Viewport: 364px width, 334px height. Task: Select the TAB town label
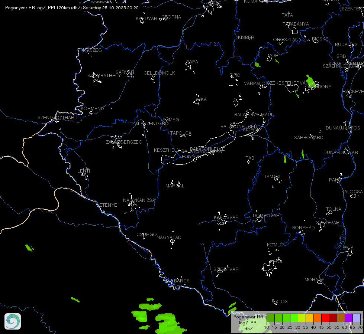click(x=250, y=158)
